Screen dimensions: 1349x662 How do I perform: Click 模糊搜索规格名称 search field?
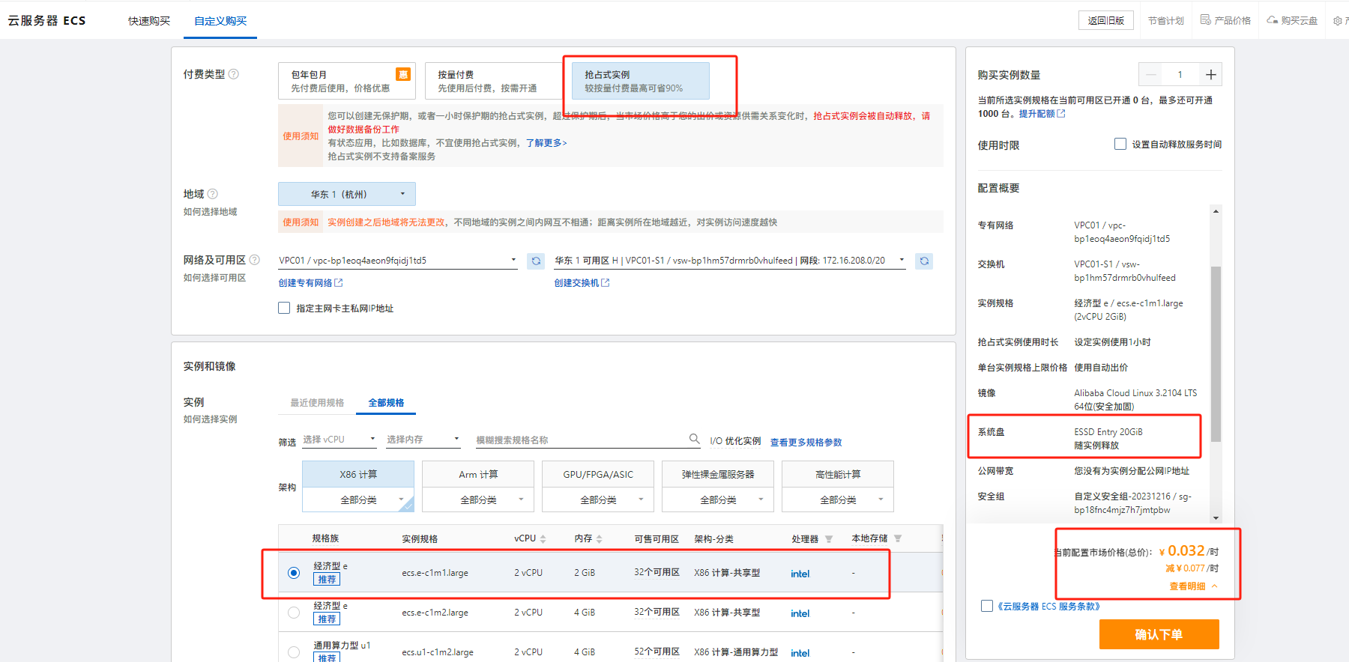[582, 440]
